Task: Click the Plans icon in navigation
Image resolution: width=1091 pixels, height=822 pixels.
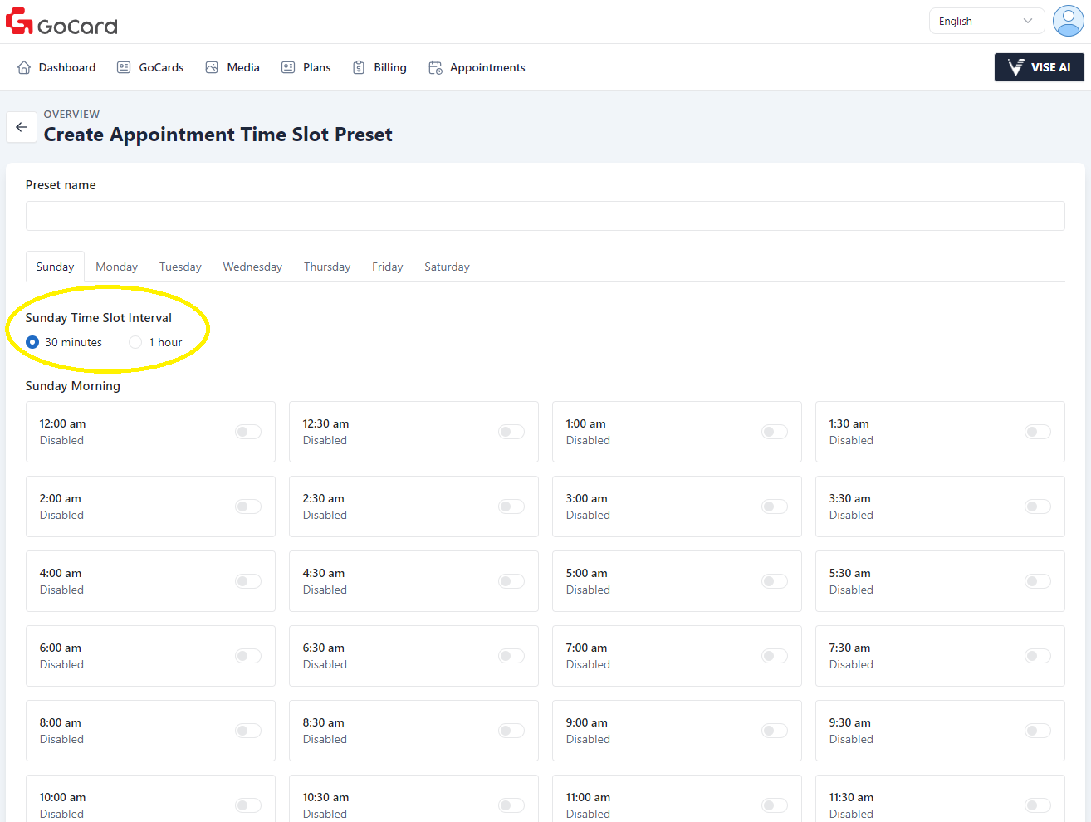Action: point(288,67)
